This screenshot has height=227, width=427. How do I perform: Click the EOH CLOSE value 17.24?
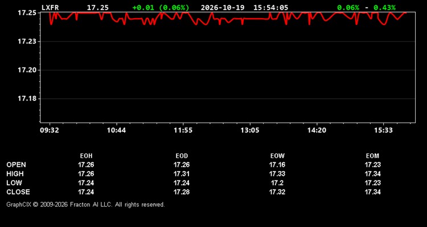(86, 192)
